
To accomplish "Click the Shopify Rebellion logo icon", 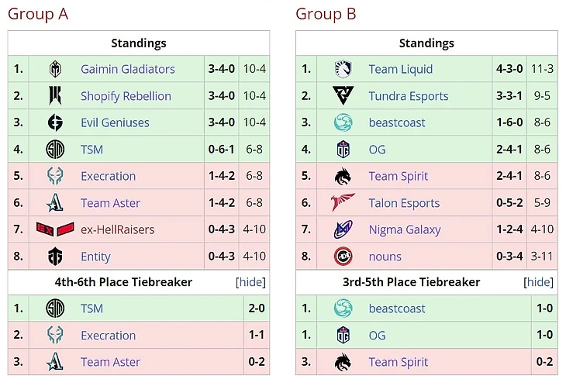I will point(55,95).
